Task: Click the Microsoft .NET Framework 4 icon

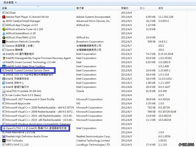Action: click(4, 99)
